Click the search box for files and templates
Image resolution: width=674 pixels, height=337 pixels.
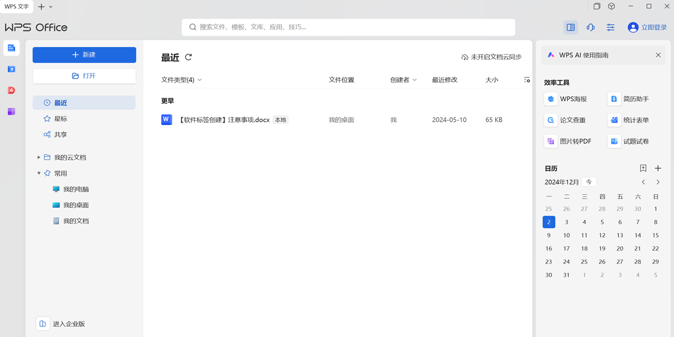pyautogui.click(x=348, y=27)
